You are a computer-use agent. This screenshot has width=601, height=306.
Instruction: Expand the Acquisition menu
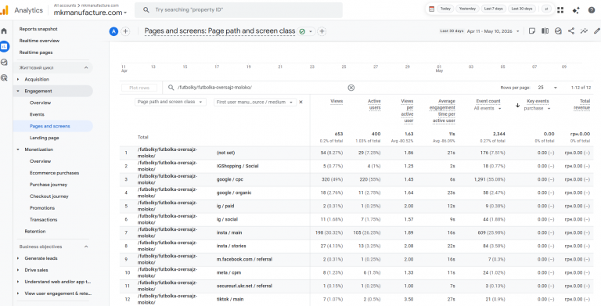coord(18,79)
